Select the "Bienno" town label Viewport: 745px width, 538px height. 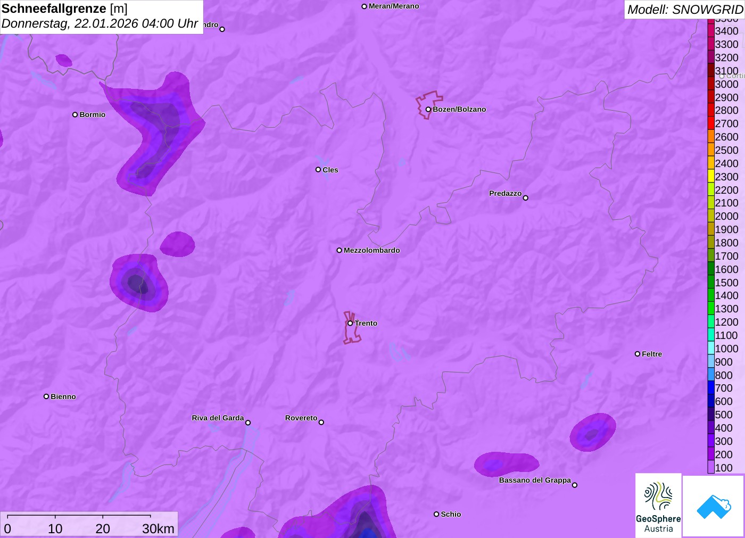coord(63,396)
